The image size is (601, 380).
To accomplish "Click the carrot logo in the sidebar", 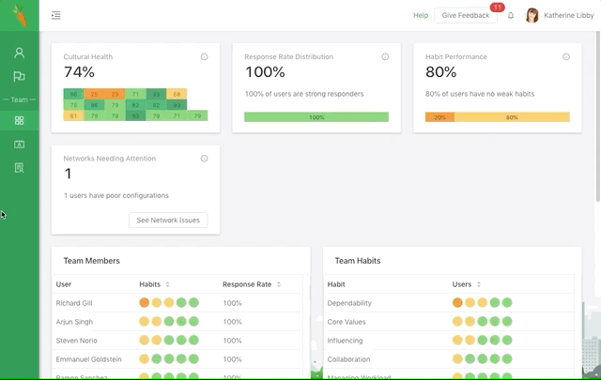I will coord(19,16).
